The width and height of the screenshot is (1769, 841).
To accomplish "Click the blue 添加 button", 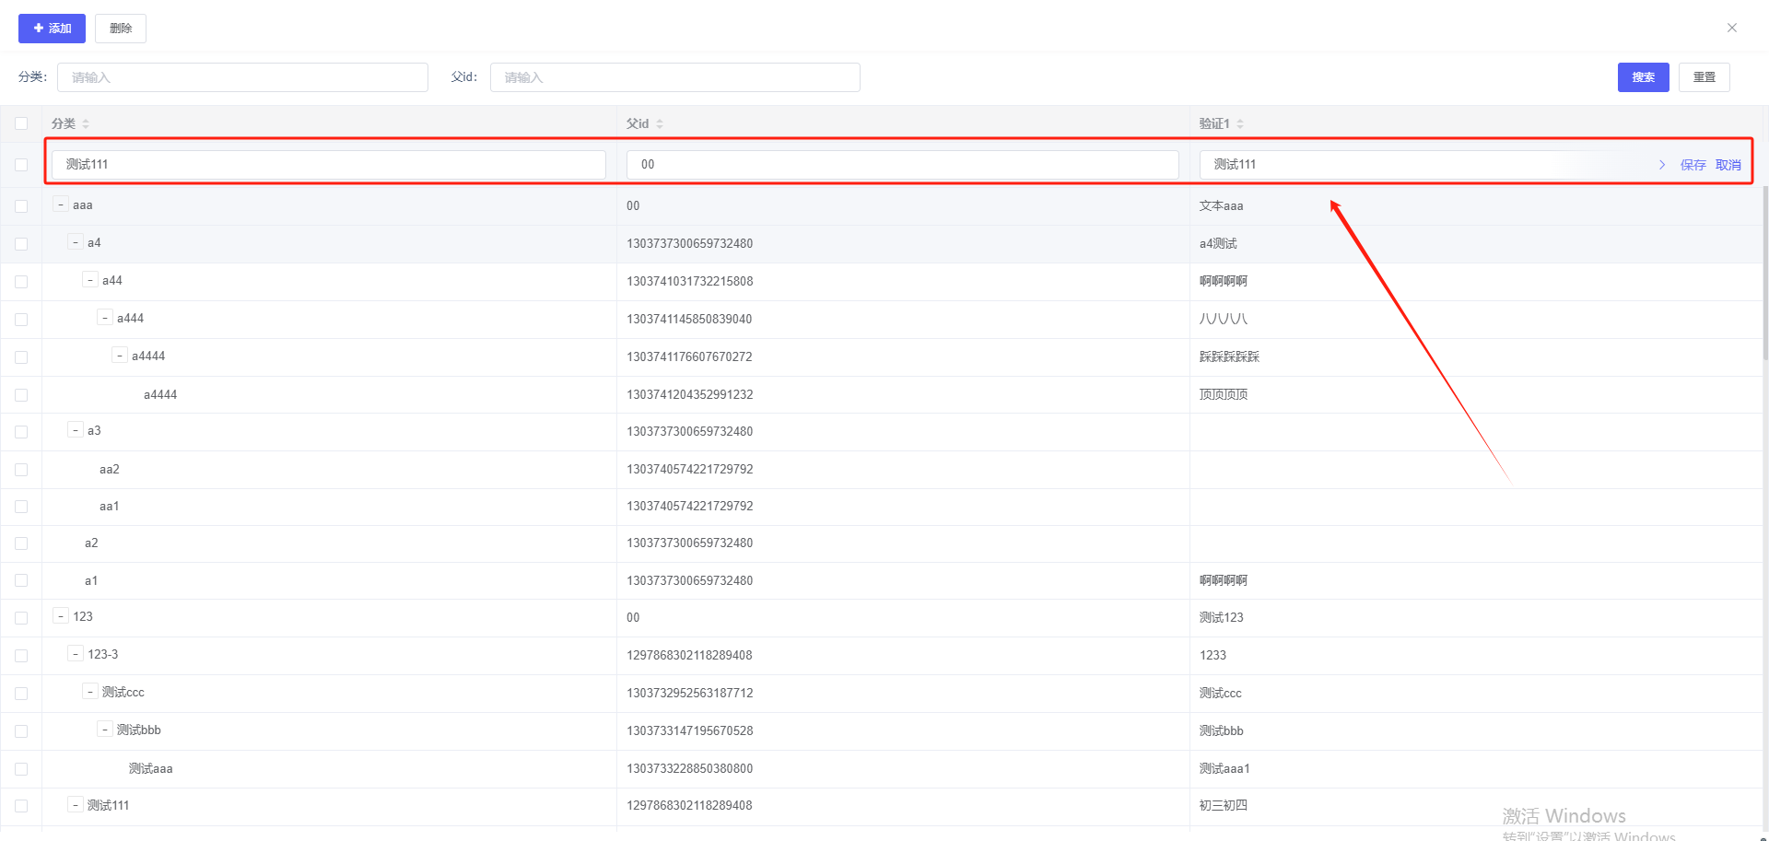I will [52, 29].
